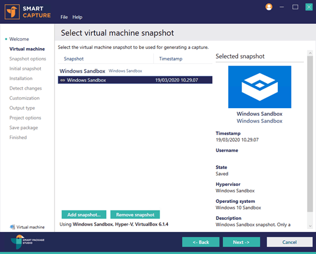
Task: Click the scrollbar down arrow
Action: (x=310, y=226)
